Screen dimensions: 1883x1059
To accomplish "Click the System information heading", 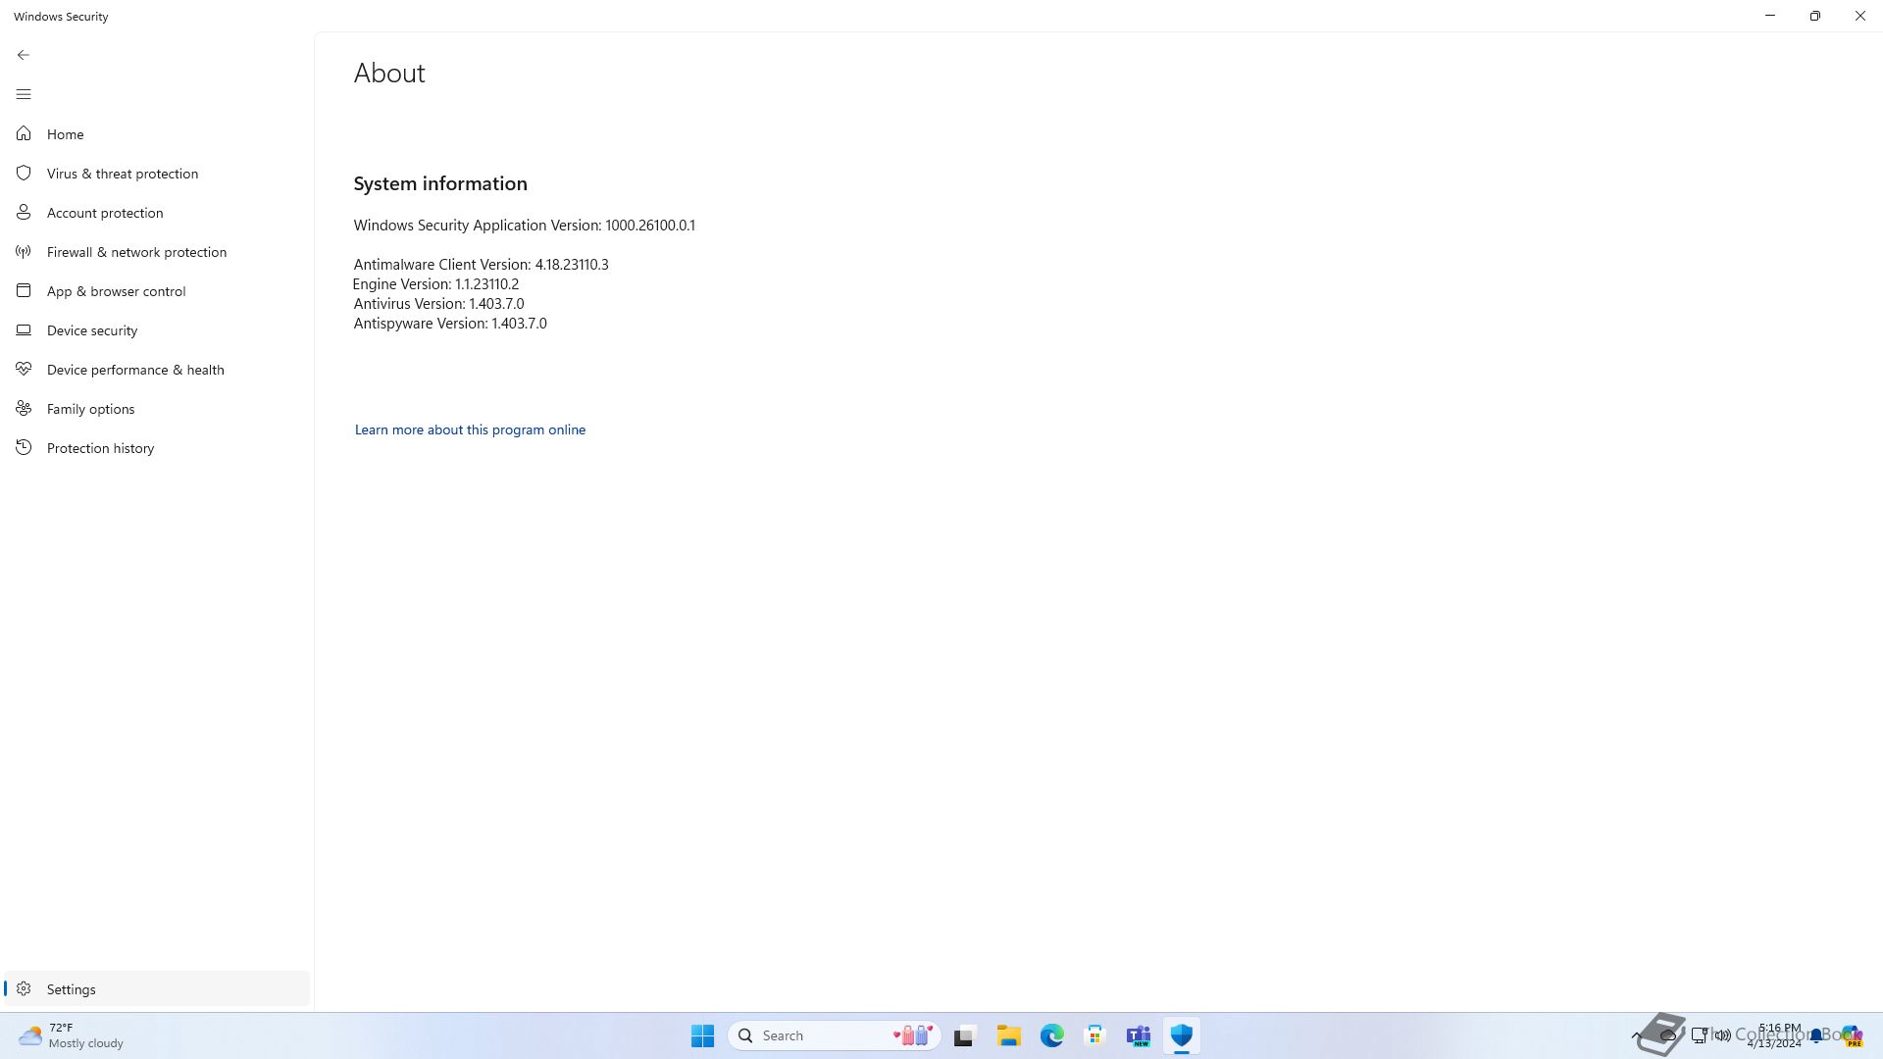I will pyautogui.click(x=440, y=183).
